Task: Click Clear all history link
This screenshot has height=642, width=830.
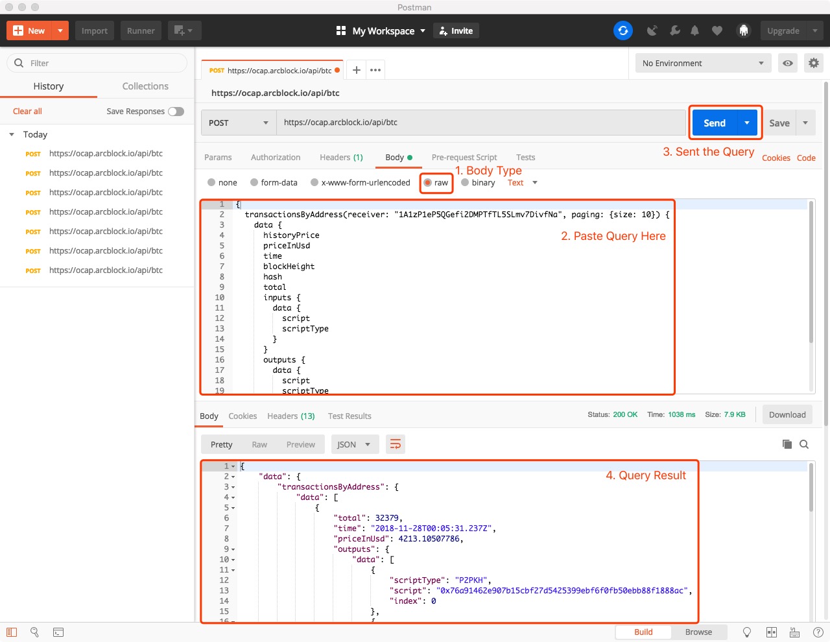Action: pos(27,112)
